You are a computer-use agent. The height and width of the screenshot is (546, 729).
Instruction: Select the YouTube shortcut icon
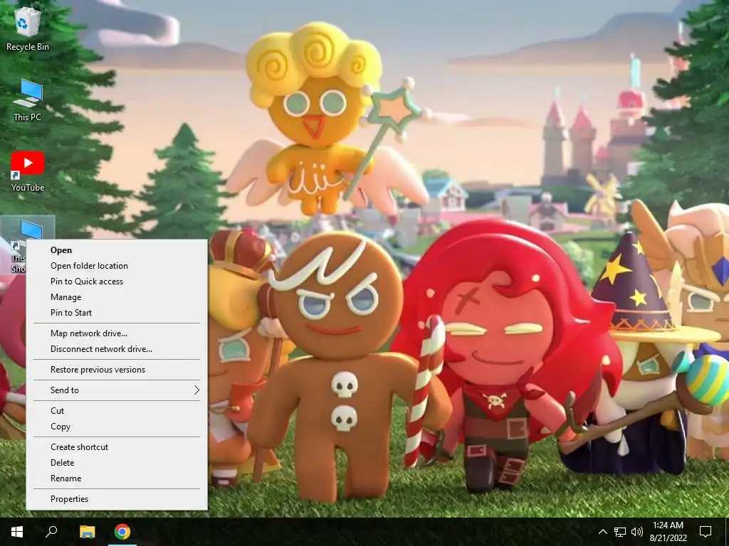tap(28, 171)
